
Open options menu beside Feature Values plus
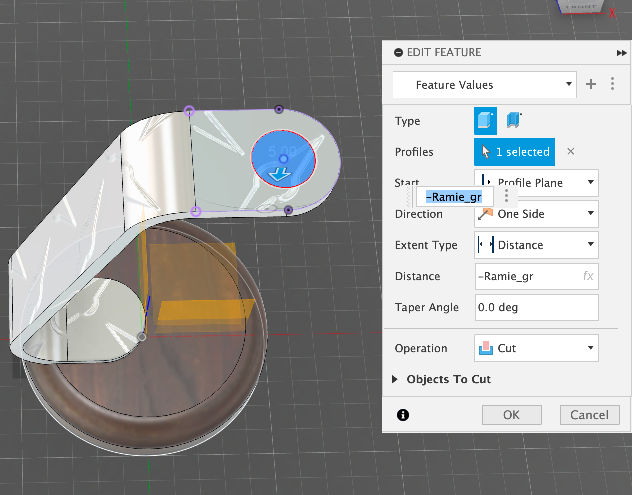612,84
